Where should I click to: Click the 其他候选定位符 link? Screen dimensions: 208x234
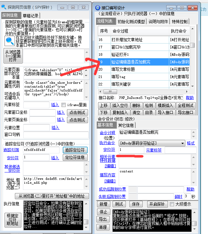pos(12,169)
